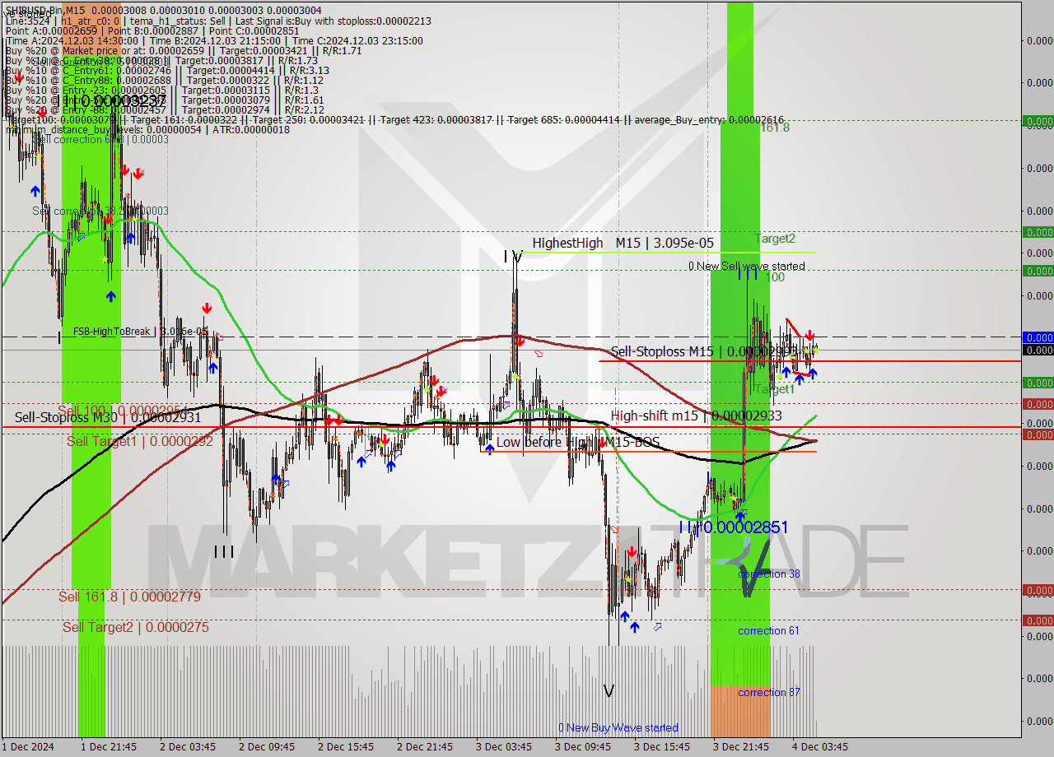The width and height of the screenshot is (1054, 757).
Task: Click the '0 New Sell wave started' text
Action: click(x=747, y=266)
